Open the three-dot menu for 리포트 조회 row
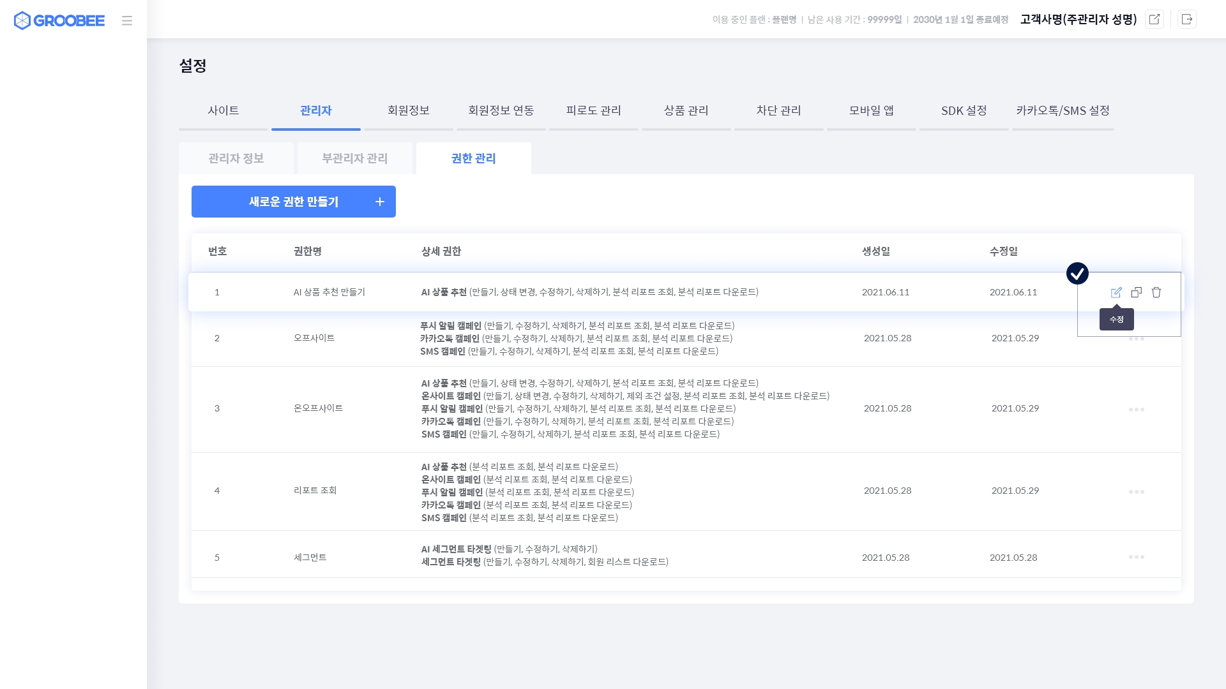 1137,491
